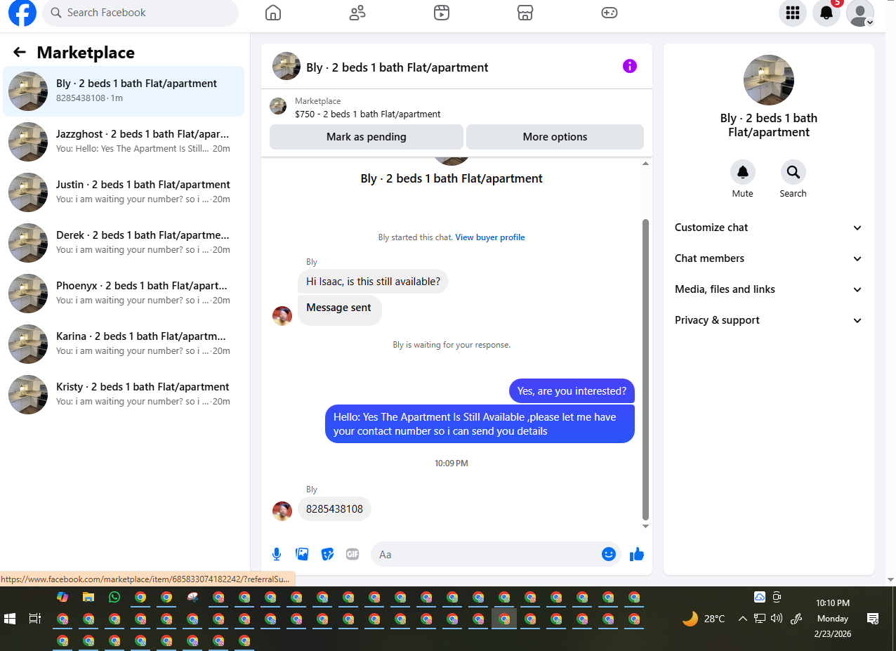Click the 'Hi Isaac, is this still available?' message
The width and height of the screenshot is (896, 651).
point(373,282)
